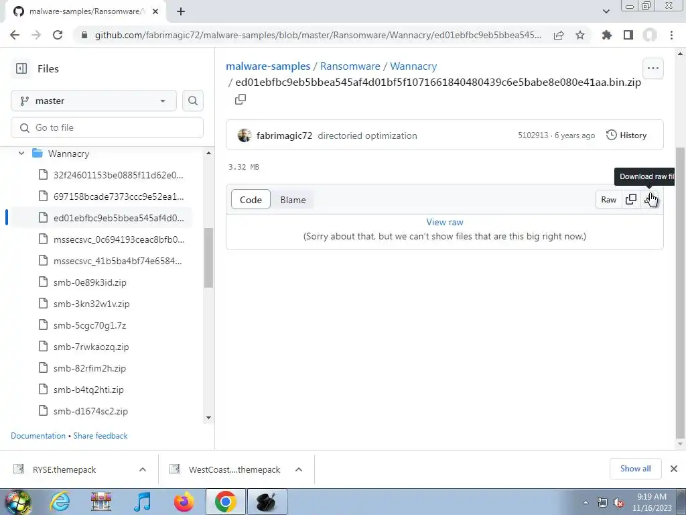The height and width of the screenshot is (515, 686).
Task: Collapse the Files side panel icon
Action: click(x=21, y=69)
